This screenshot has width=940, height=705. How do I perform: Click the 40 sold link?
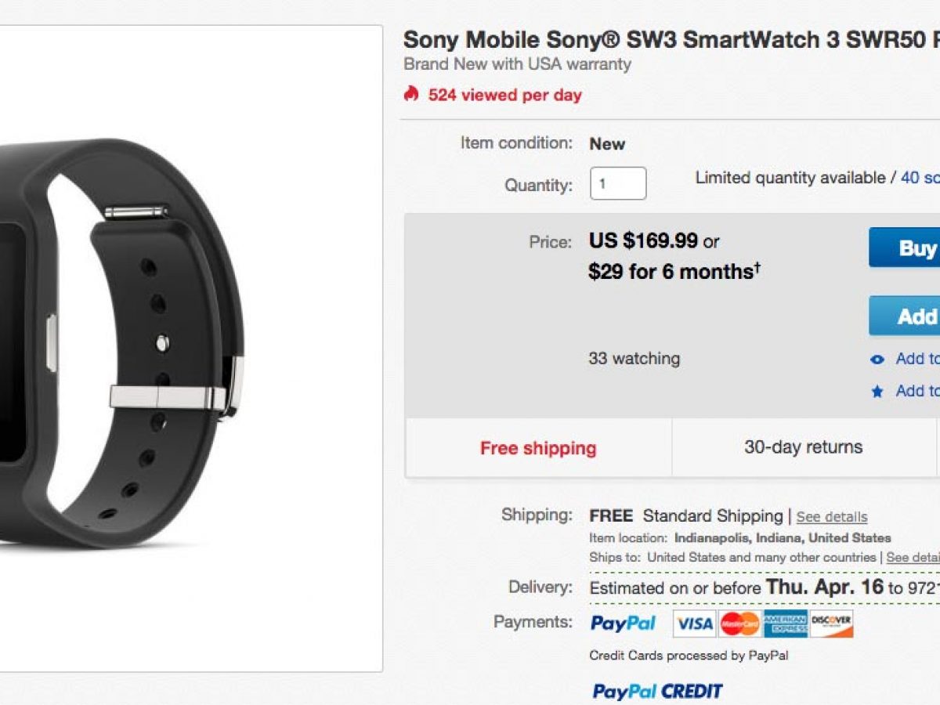coord(920,178)
